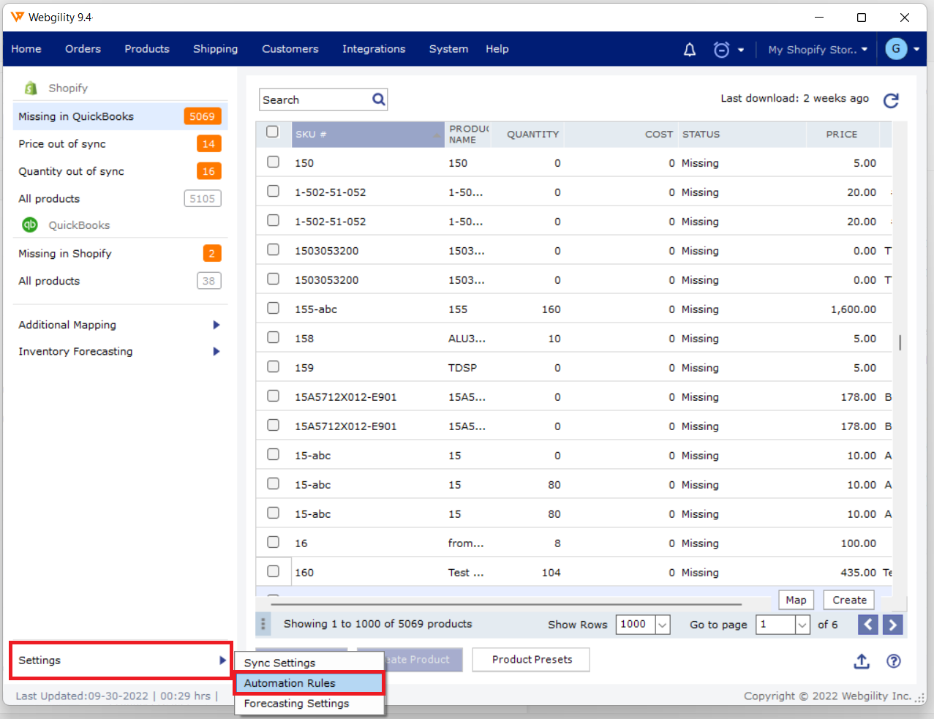Screen dimensions: 934x719
Task: Open the G user avatar
Action: (x=896, y=49)
